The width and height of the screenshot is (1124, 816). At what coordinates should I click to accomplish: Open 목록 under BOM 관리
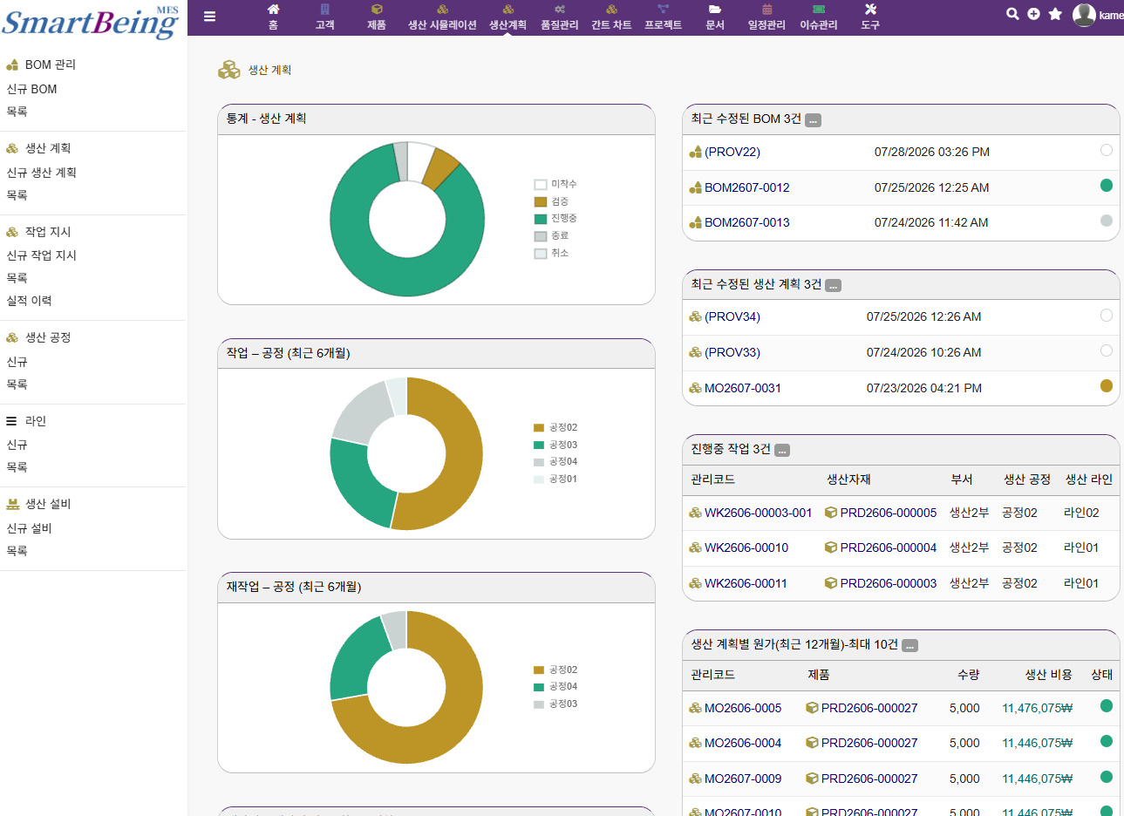click(x=17, y=112)
